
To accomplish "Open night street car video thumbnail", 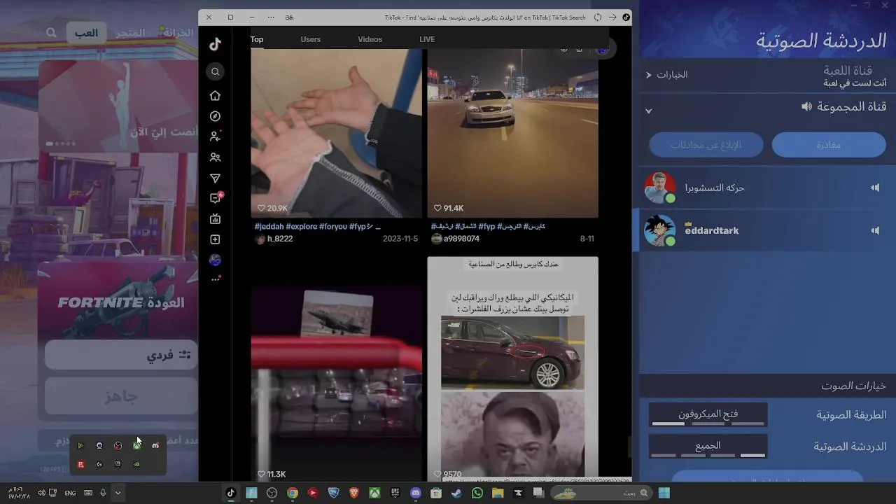I will click(x=513, y=133).
